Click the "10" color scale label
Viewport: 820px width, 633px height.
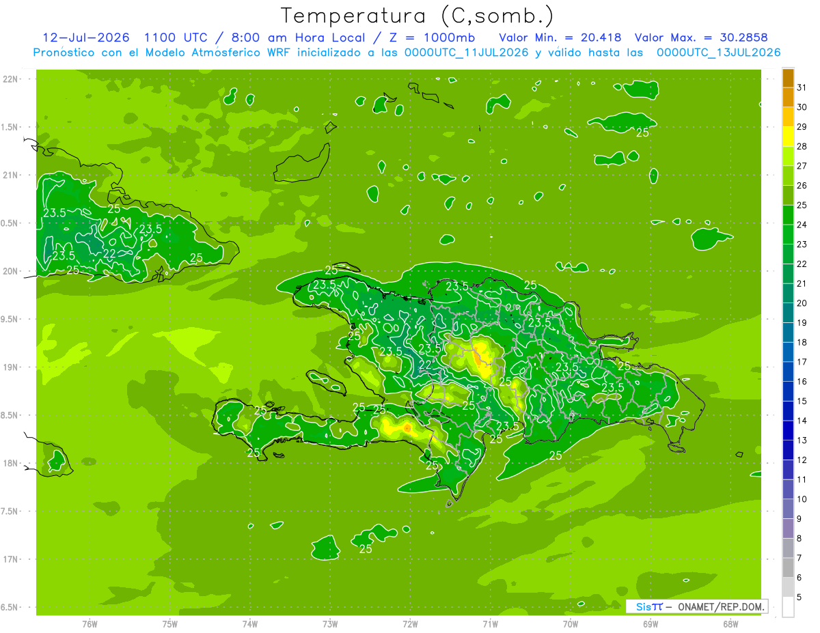click(802, 499)
